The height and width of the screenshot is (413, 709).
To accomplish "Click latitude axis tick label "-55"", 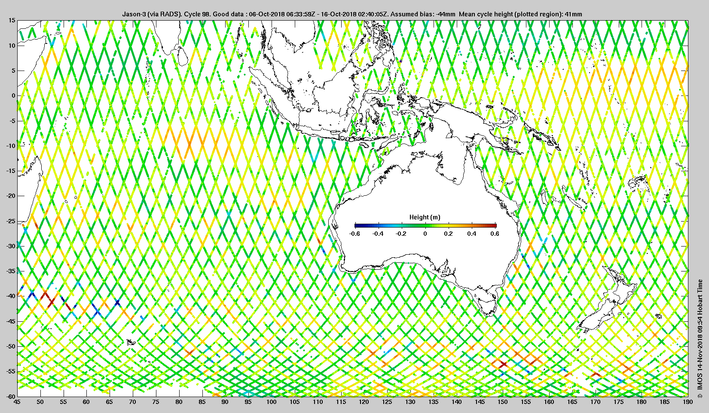I will pyautogui.click(x=11, y=371).
